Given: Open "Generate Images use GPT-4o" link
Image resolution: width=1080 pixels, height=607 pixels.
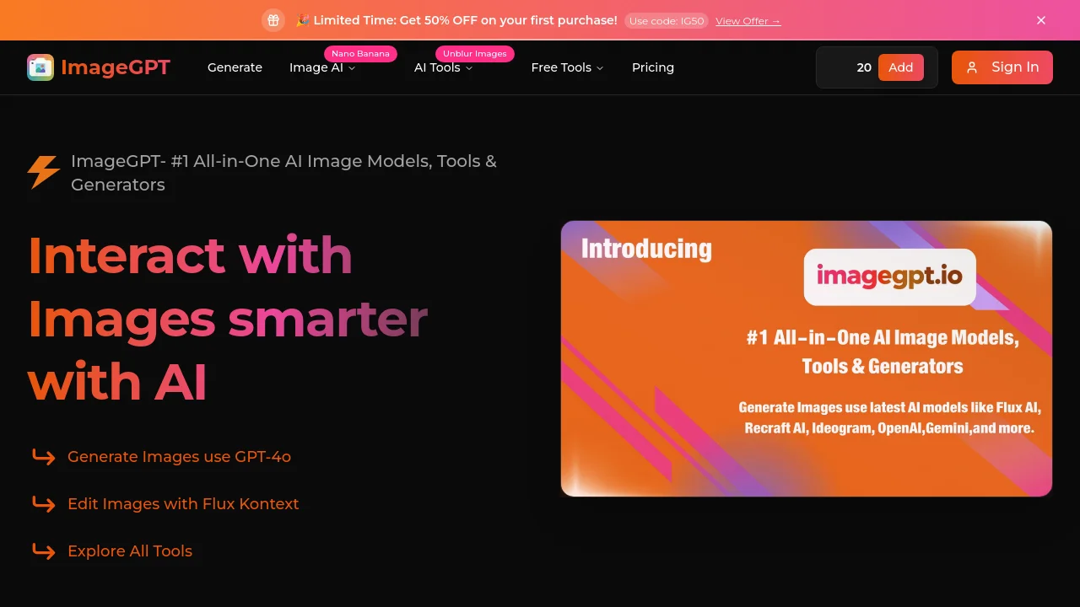Looking at the screenshot, I should tap(179, 457).
